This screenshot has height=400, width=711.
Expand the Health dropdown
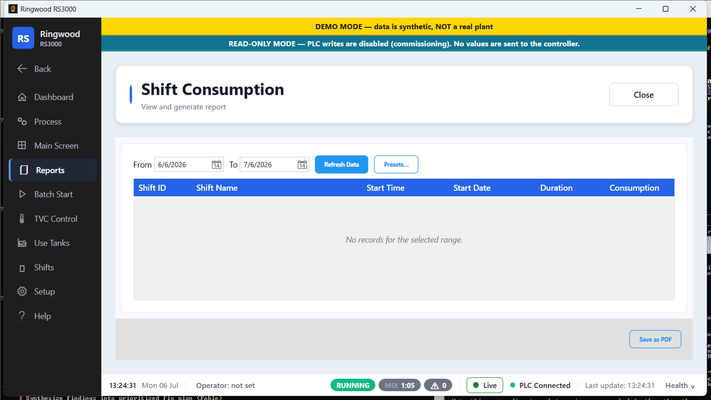tap(680, 385)
